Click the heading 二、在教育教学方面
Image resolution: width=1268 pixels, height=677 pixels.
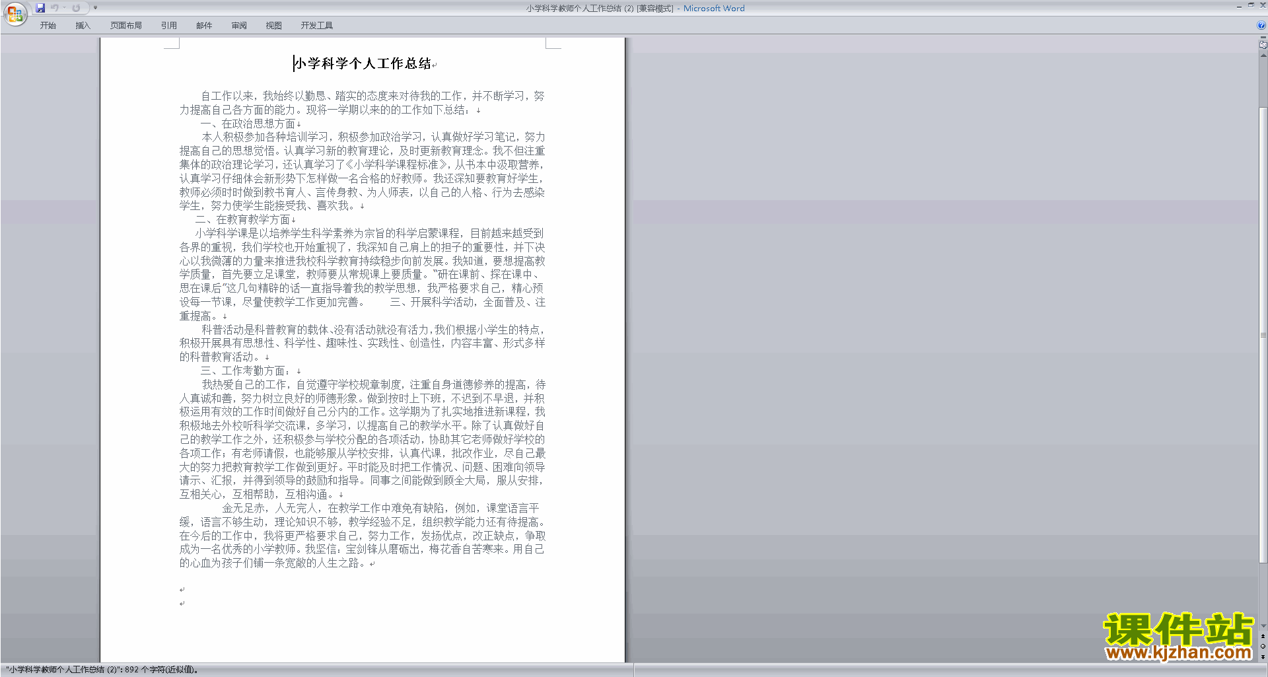click(x=242, y=219)
